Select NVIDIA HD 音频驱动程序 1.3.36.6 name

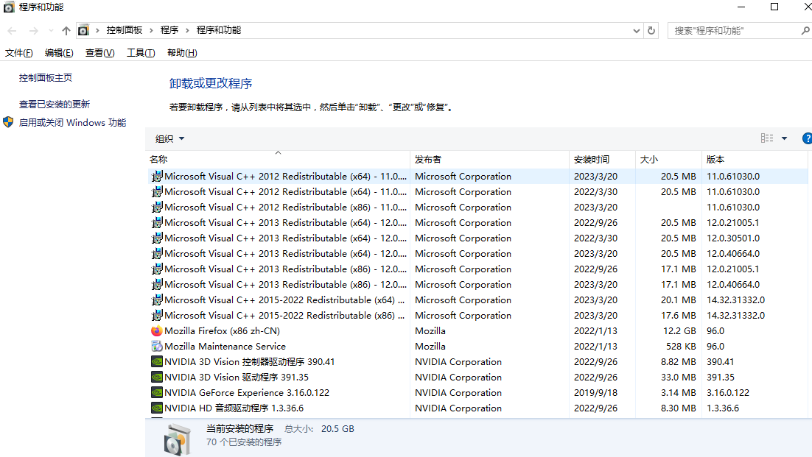(x=234, y=408)
